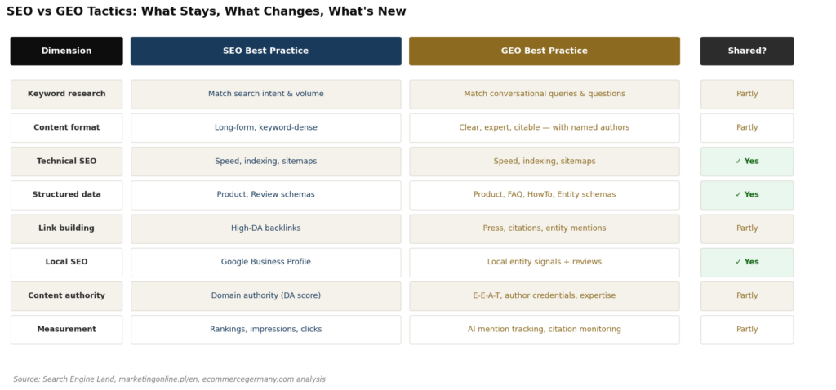
Task: Select the Measurement dimension cell
Action: coord(66,330)
